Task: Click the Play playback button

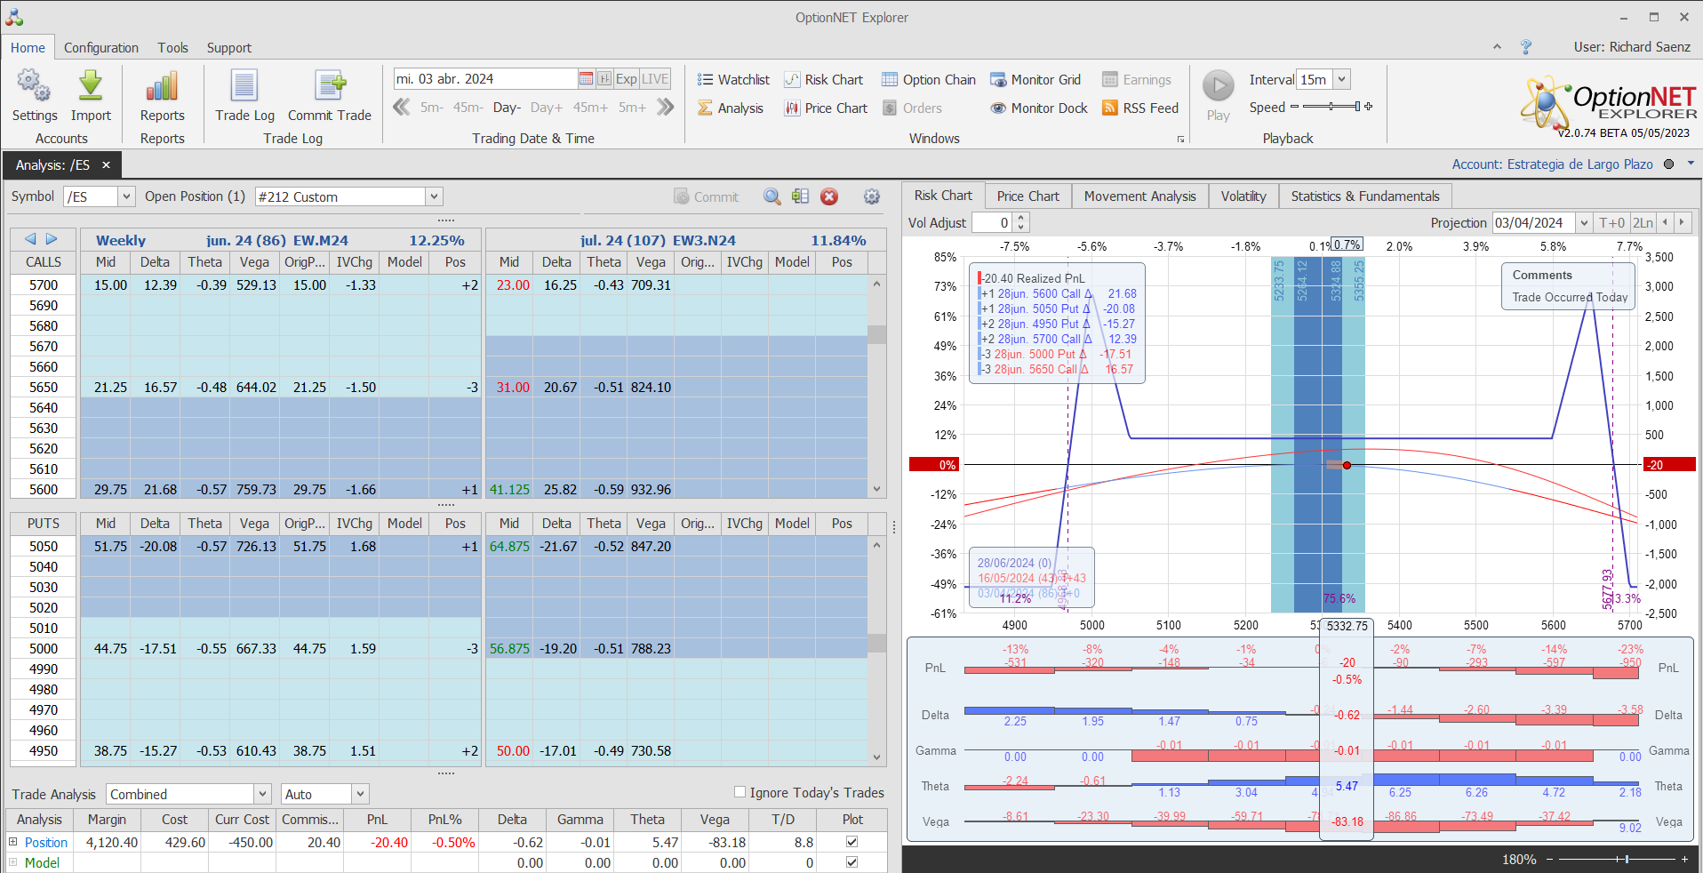Action: point(1219,87)
